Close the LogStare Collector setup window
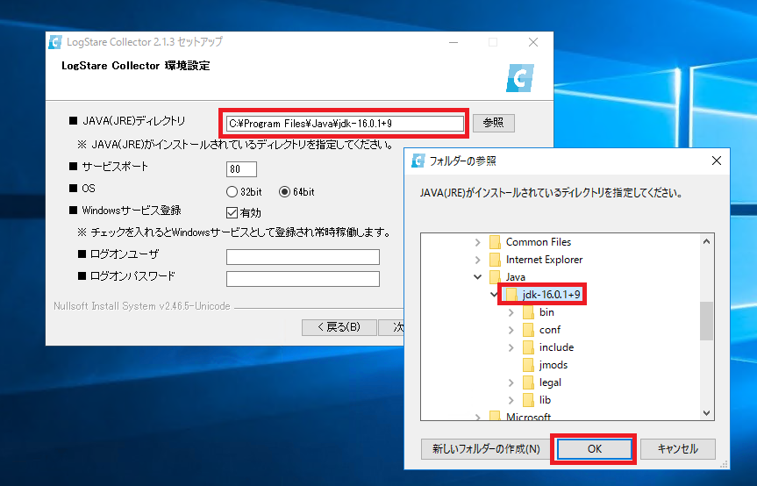Screen dimensions: 757x486 533,42
